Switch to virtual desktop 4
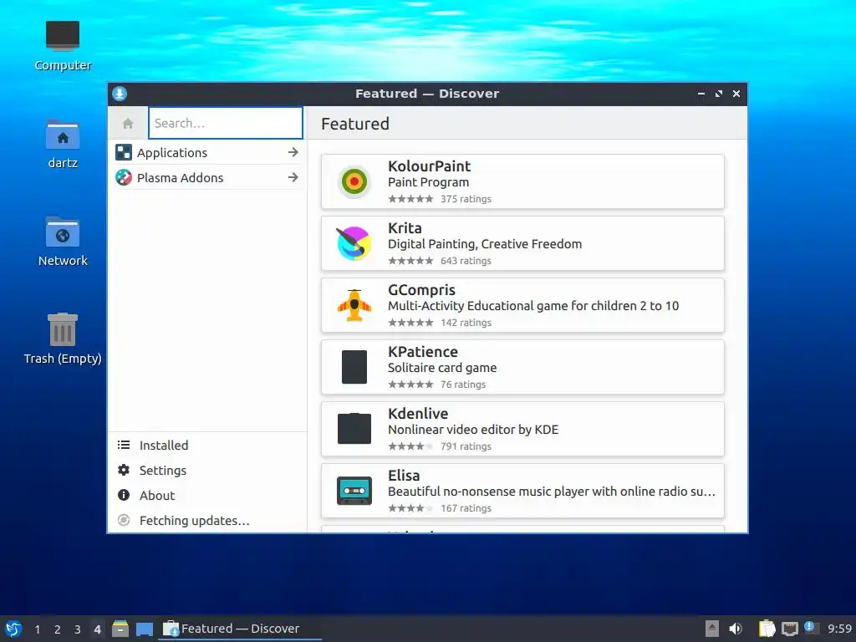 point(97,629)
